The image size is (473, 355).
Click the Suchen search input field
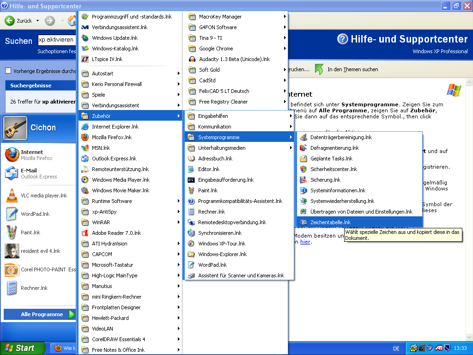[57, 40]
